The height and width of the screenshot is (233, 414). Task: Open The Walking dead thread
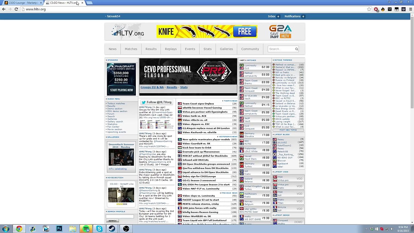285,93
